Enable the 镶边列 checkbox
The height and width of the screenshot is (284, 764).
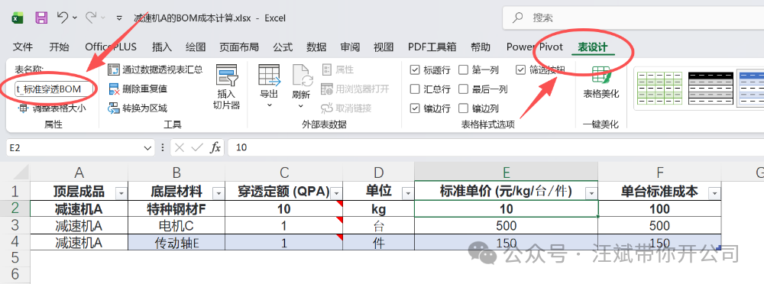pyautogui.click(x=464, y=108)
